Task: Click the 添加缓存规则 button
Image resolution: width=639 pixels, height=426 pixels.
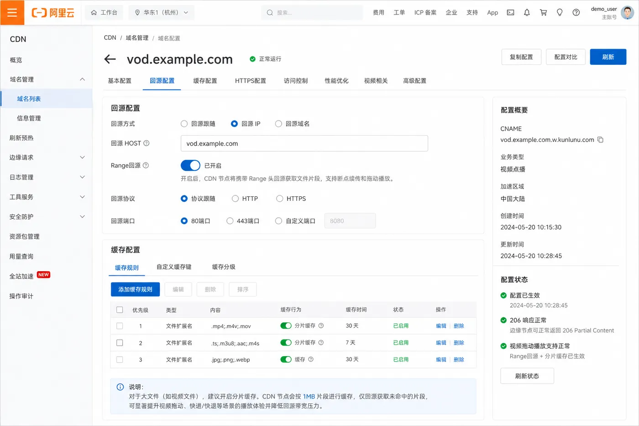Action: tap(135, 289)
